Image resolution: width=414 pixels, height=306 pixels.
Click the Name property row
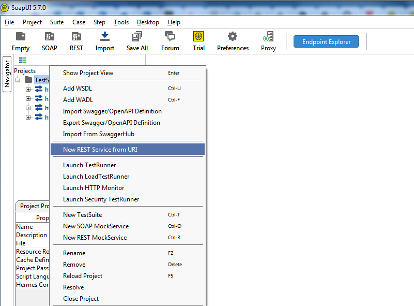(x=33, y=227)
